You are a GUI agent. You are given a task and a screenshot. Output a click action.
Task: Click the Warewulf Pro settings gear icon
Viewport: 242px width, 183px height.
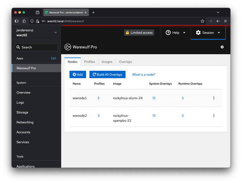point(222,47)
